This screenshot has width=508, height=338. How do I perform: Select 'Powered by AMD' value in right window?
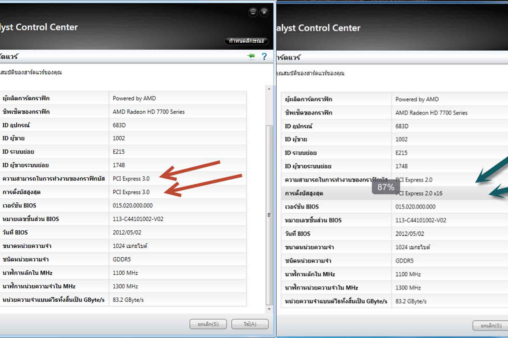[x=417, y=99]
